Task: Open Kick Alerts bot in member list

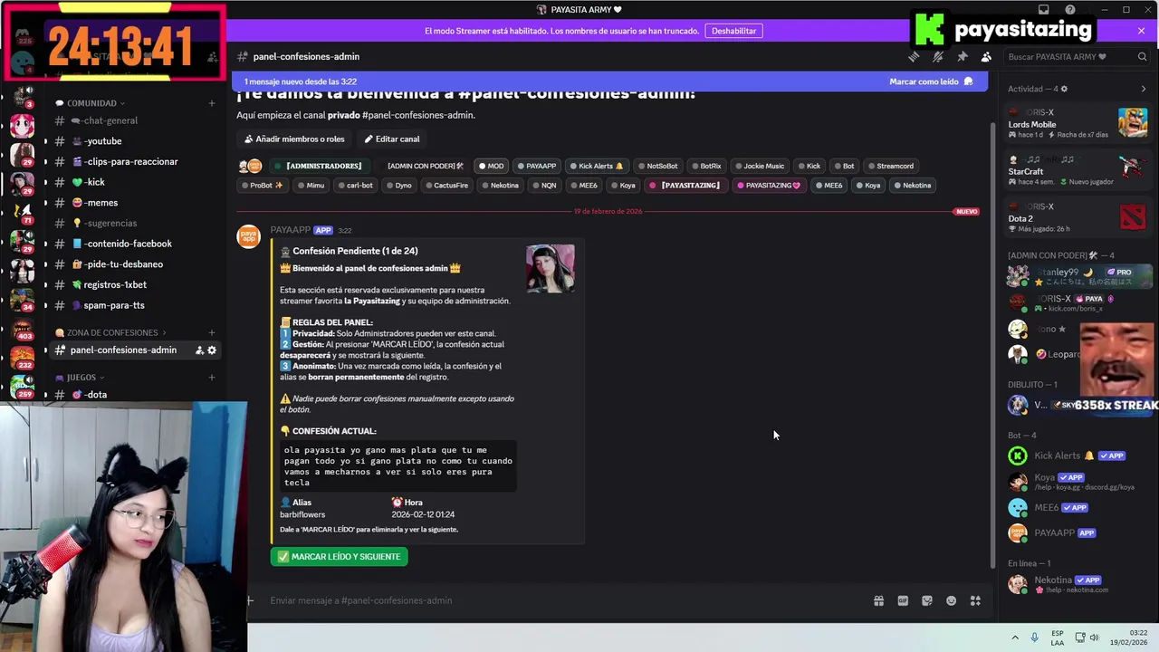Action: 1078,456
